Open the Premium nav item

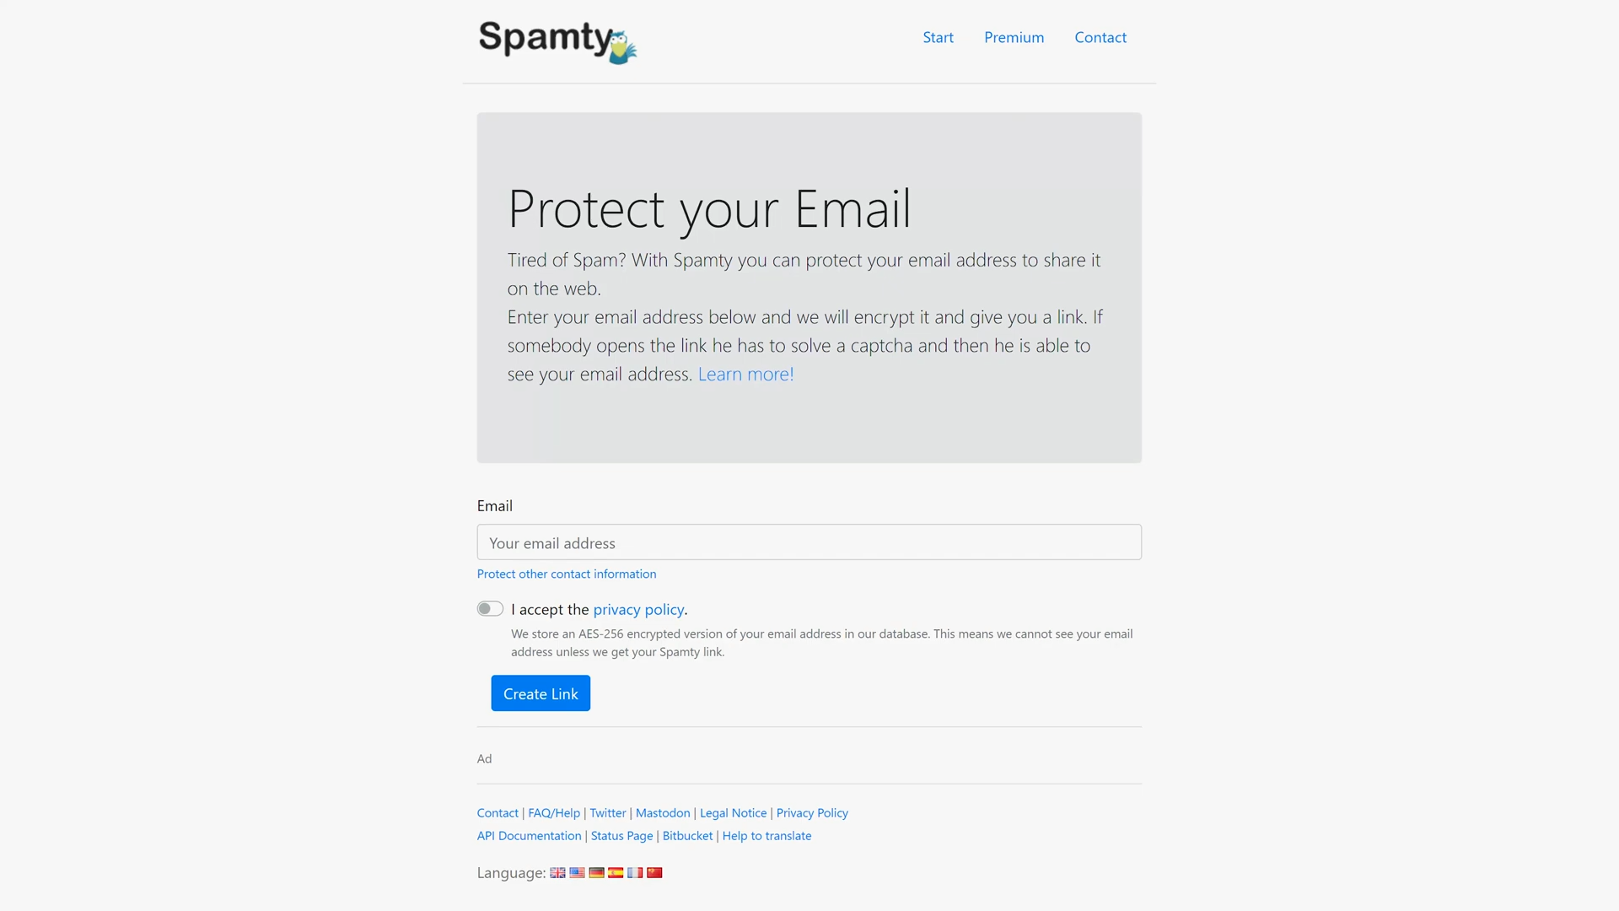[x=1014, y=37]
